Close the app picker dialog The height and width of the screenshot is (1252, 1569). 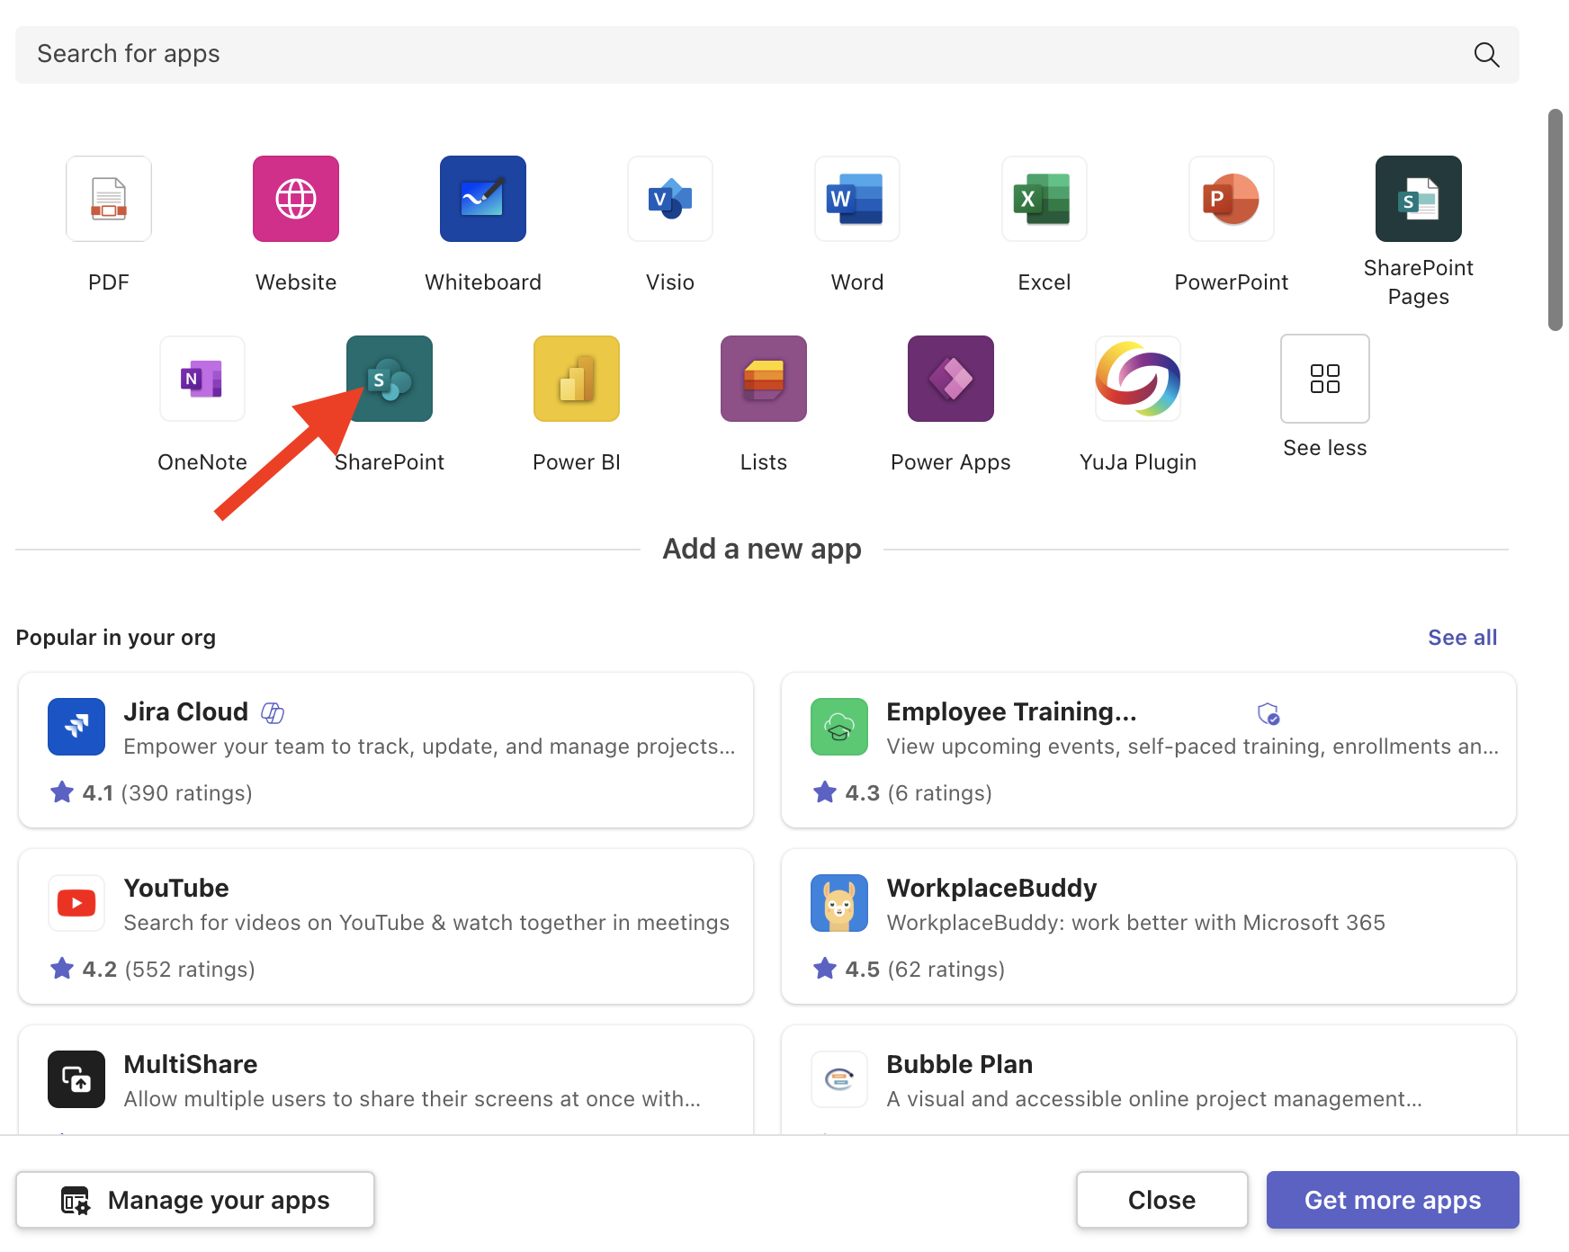pos(1161,1199)
